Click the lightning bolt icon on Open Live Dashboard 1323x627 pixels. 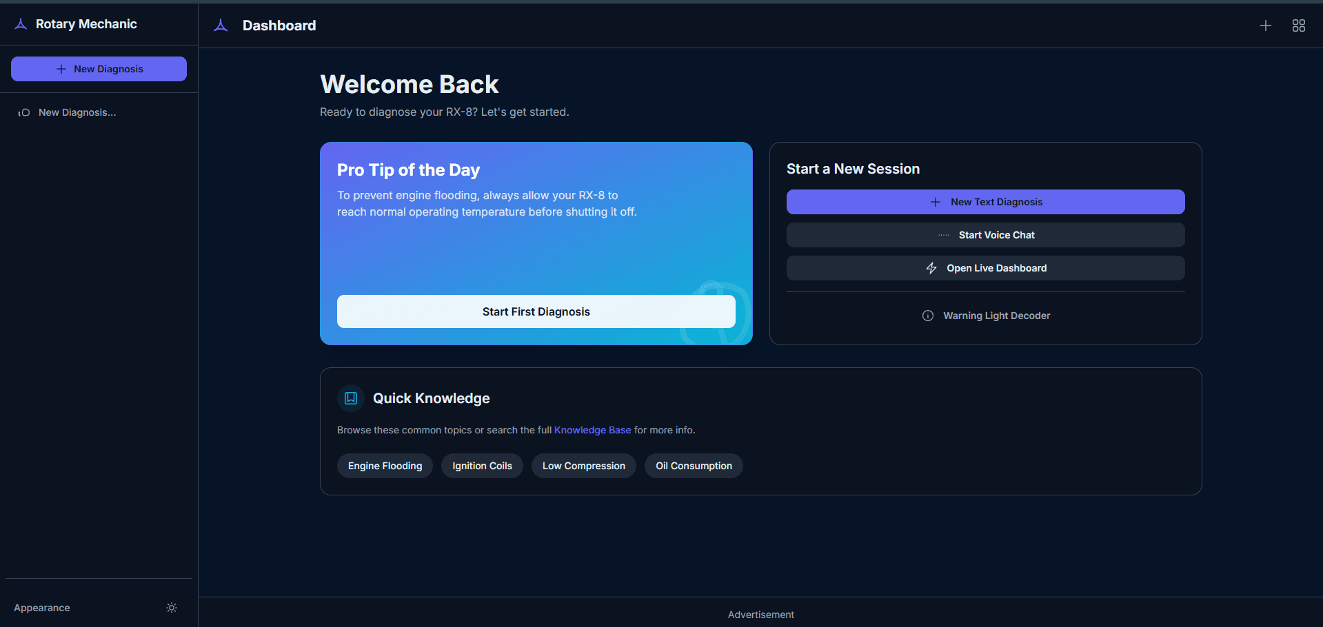[931, 268]
